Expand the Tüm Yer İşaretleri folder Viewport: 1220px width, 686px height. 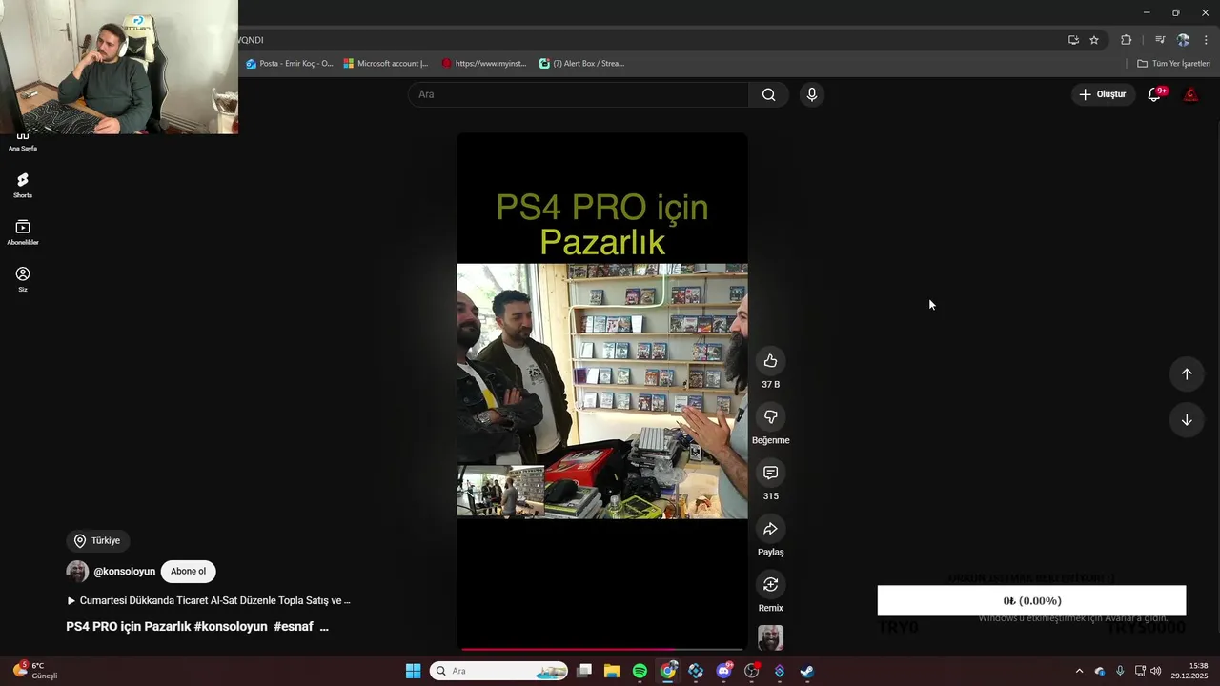[1173, 64]
